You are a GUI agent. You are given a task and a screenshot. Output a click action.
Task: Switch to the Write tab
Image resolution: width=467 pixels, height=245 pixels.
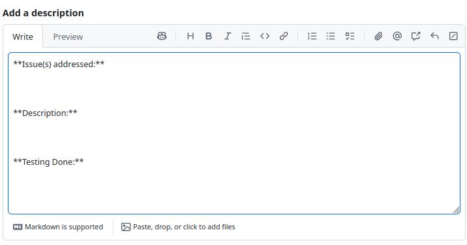pos(23,36)
